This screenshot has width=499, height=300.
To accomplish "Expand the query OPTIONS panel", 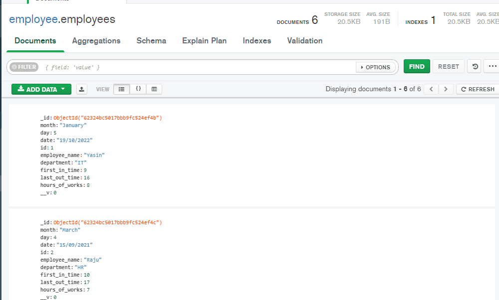I will pyautogui.click(x=375, y=66).
